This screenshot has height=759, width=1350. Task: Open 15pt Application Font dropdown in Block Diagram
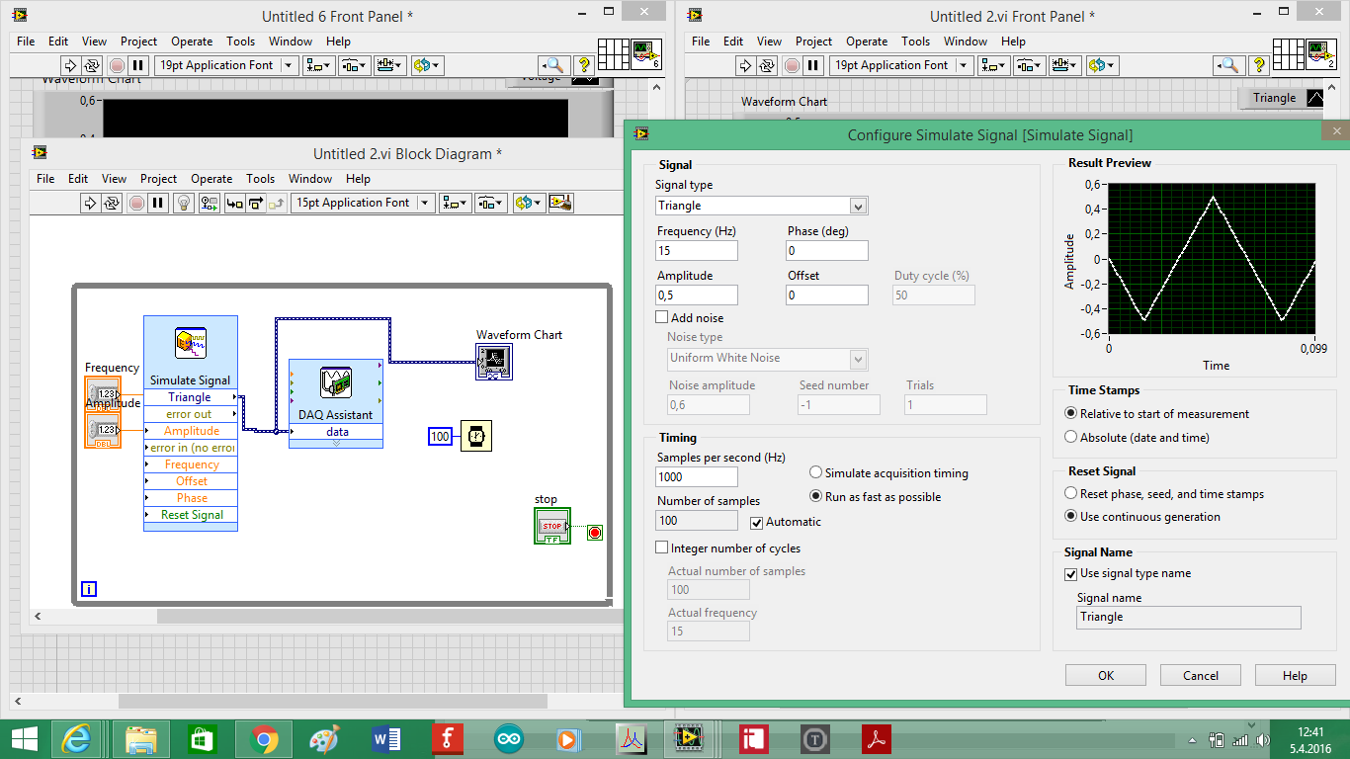[364, 203]
